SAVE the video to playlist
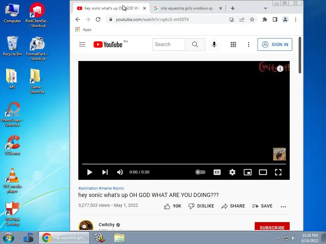Screen dimensions: 326x244 coord(262,206)
